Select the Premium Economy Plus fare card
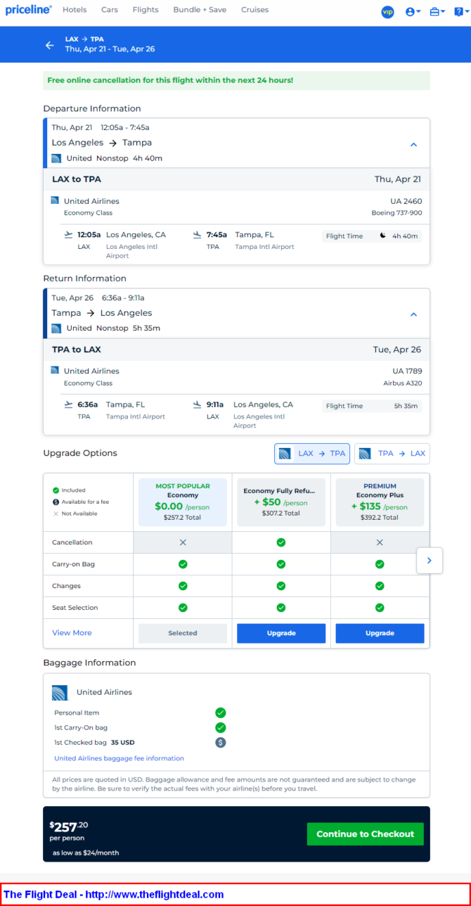Viewport: 471px width, 906px height. pyautogui.click(x=380, y=502)
